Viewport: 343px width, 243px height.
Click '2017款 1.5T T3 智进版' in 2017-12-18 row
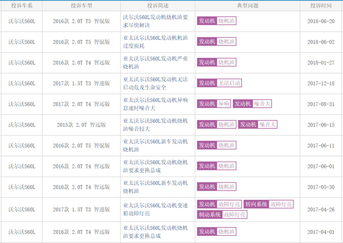coord(82,83)
